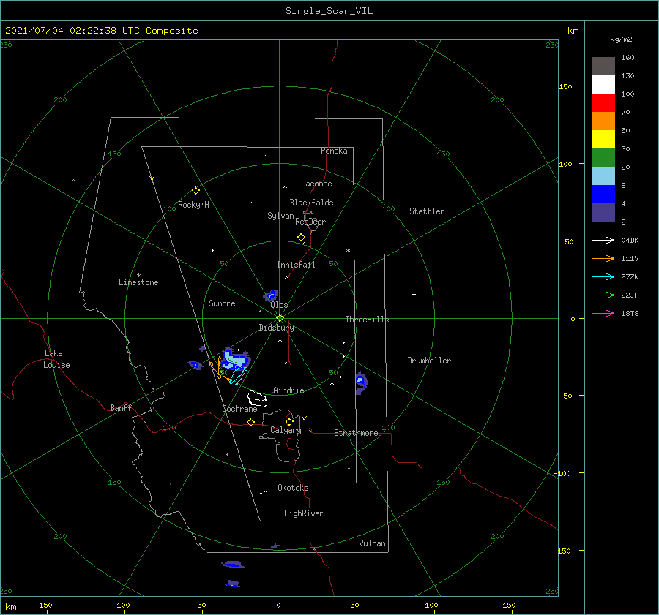Click the Single_Scan_VIL title
This screenshot has width=659, height=615.
click(x=329, y=11)
